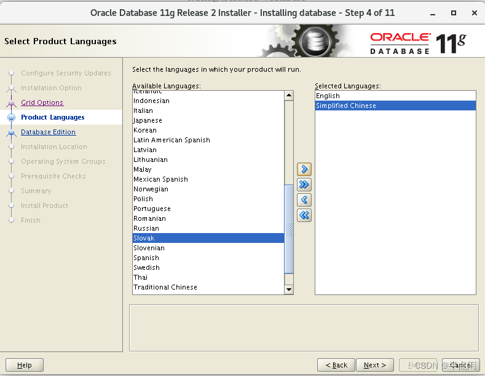Go back with the Back button

tap(336, 365)
